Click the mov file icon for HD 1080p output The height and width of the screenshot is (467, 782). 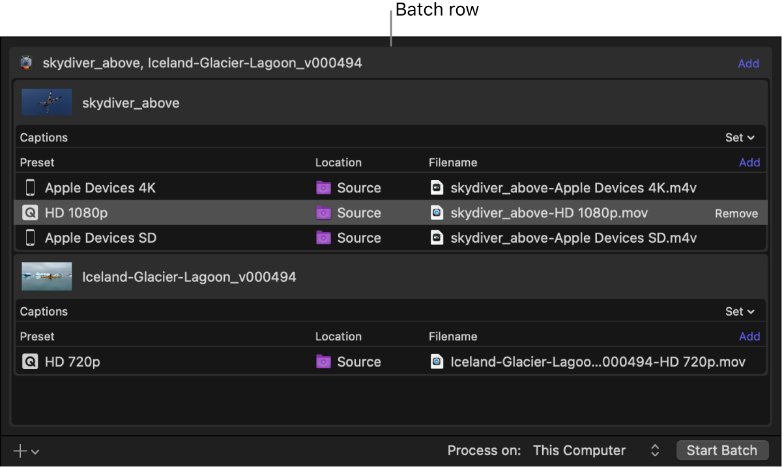(x=437, y=213)
